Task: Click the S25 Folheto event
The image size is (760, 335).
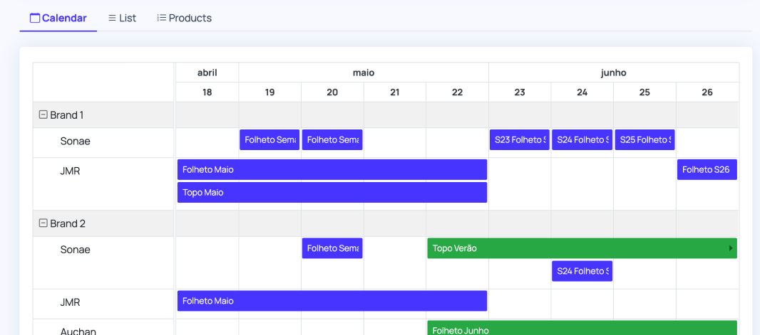Action: click(645, 140)
